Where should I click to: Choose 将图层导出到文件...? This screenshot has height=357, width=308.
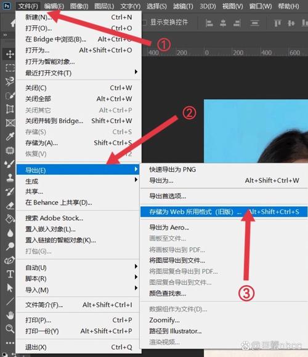coord(224,260)
